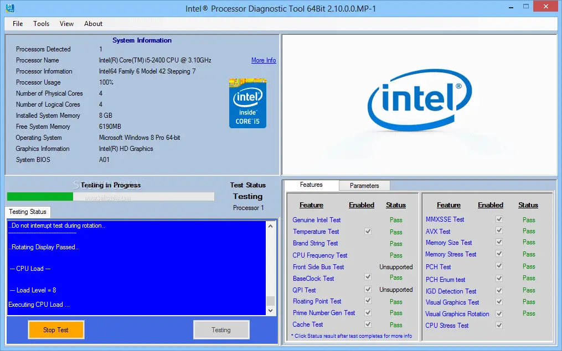Switch to the Features tab

311,185
